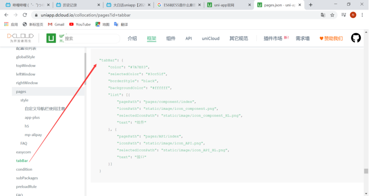Select tabBar in the sidebar
Screen dimensions: 369x196
[22, 161]
